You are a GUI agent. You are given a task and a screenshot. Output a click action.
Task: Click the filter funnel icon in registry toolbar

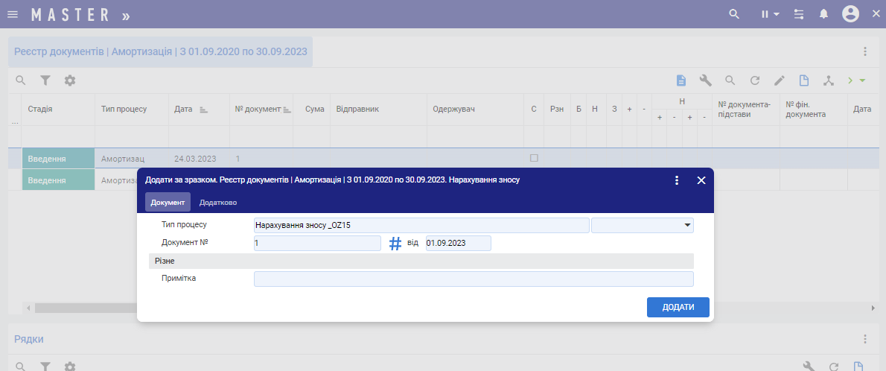click(45, 80)
